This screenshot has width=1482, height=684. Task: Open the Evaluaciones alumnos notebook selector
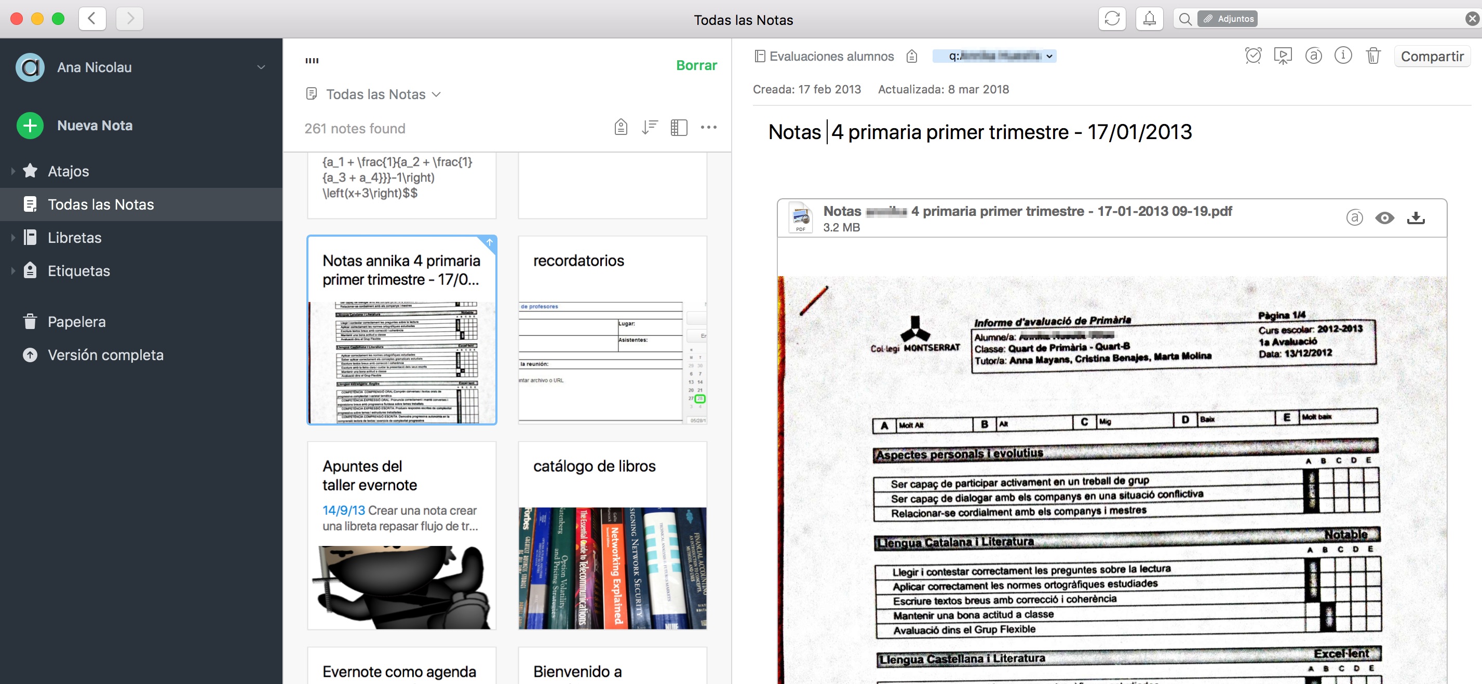click(824, 56)
